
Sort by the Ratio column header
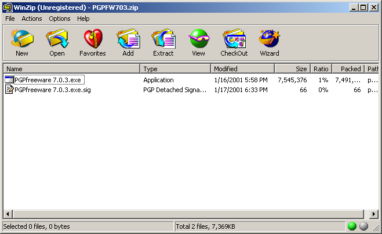(321, 69)
